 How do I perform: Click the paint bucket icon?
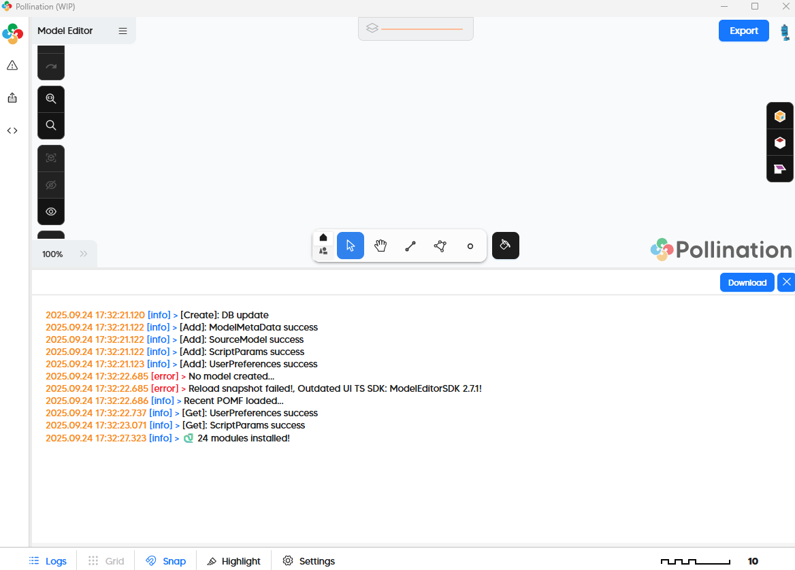[x=505, y=246]
